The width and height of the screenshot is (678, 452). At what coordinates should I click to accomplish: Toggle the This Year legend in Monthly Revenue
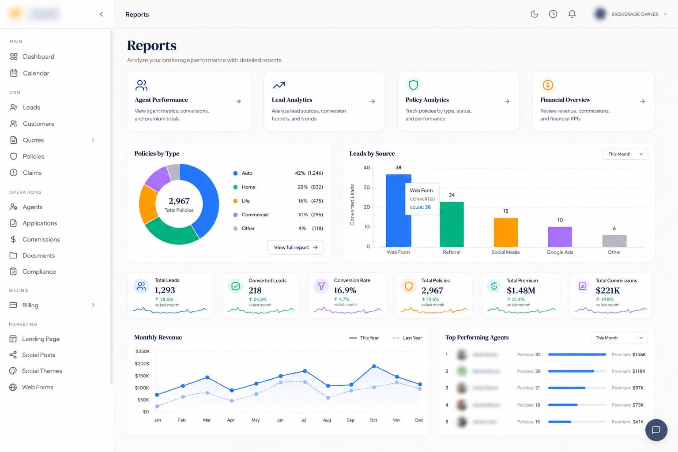(x=364, y=338)
